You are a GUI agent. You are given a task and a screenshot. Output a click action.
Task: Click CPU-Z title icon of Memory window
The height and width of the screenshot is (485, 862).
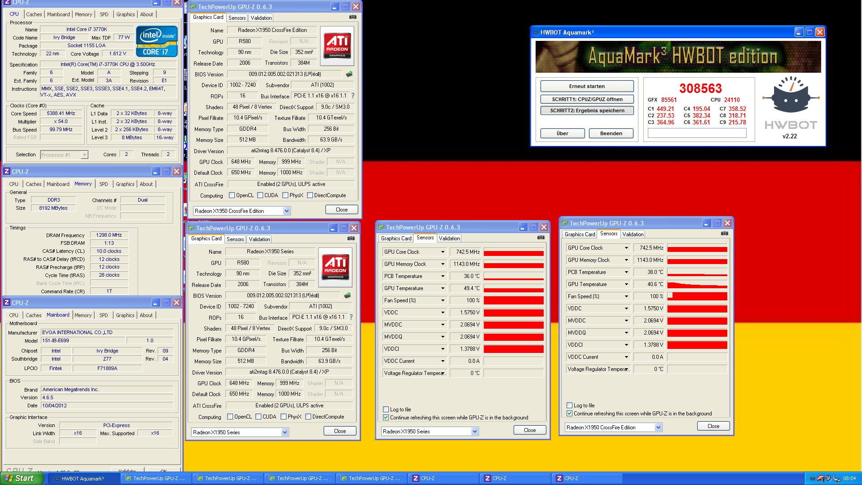[7, 172]
